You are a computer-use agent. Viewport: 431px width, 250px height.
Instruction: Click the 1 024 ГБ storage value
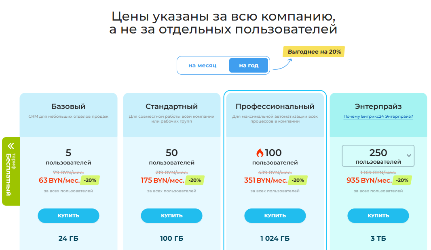[x=275, y=238]
